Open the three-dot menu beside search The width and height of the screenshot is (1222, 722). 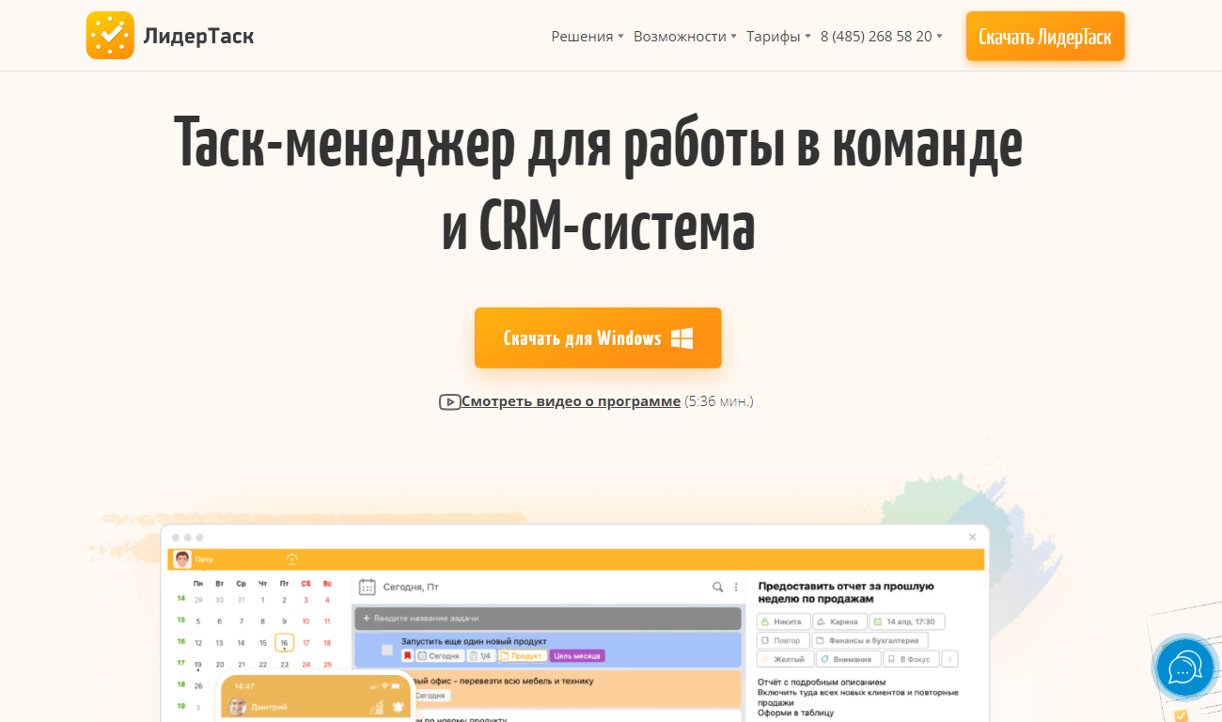point(736,587)
